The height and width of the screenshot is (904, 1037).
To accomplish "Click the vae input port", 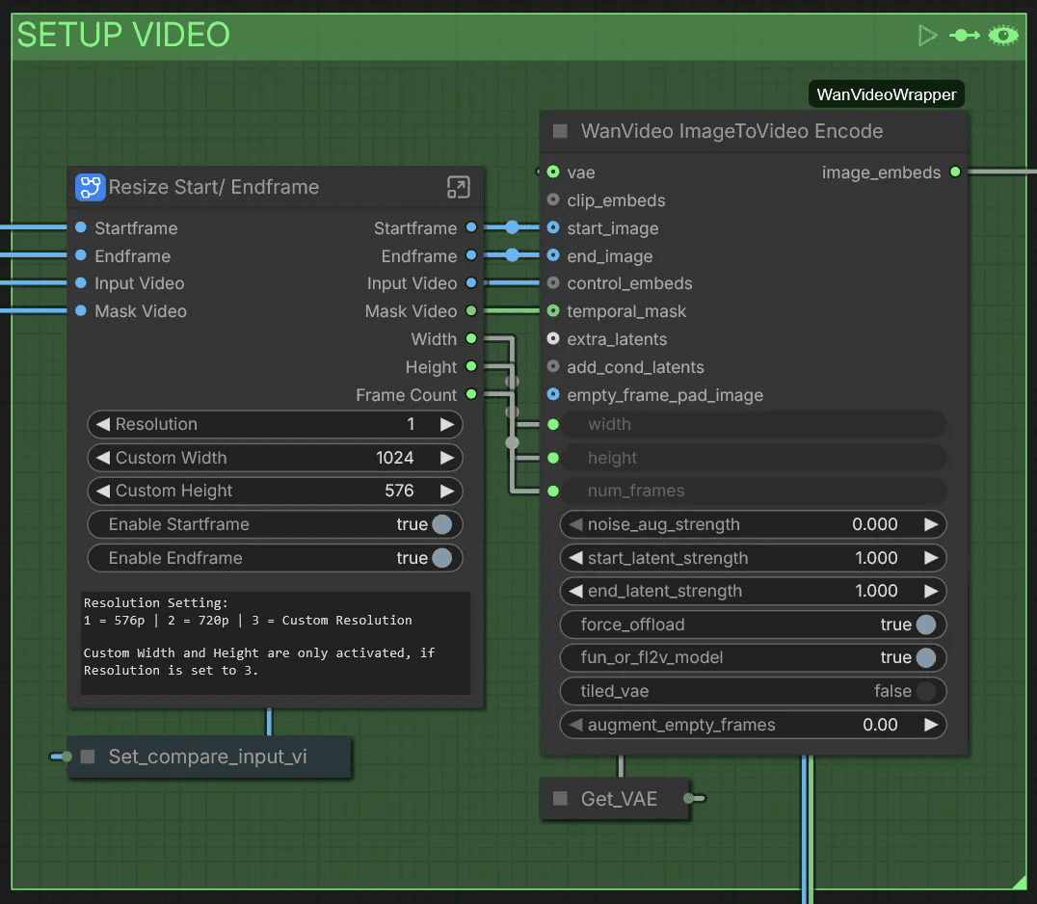I will pyautogui.click(x=553, y=172).
